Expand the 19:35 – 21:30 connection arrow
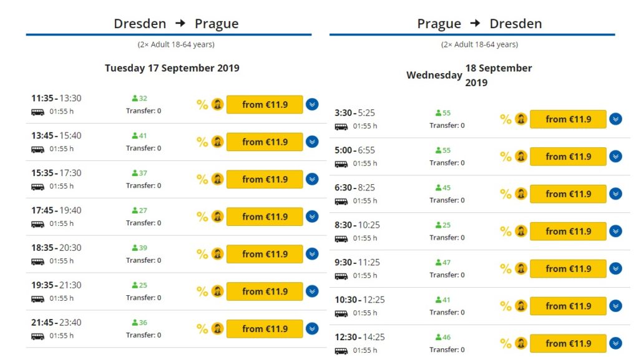This screenshot has width=639, height=357. click(313, 291)
